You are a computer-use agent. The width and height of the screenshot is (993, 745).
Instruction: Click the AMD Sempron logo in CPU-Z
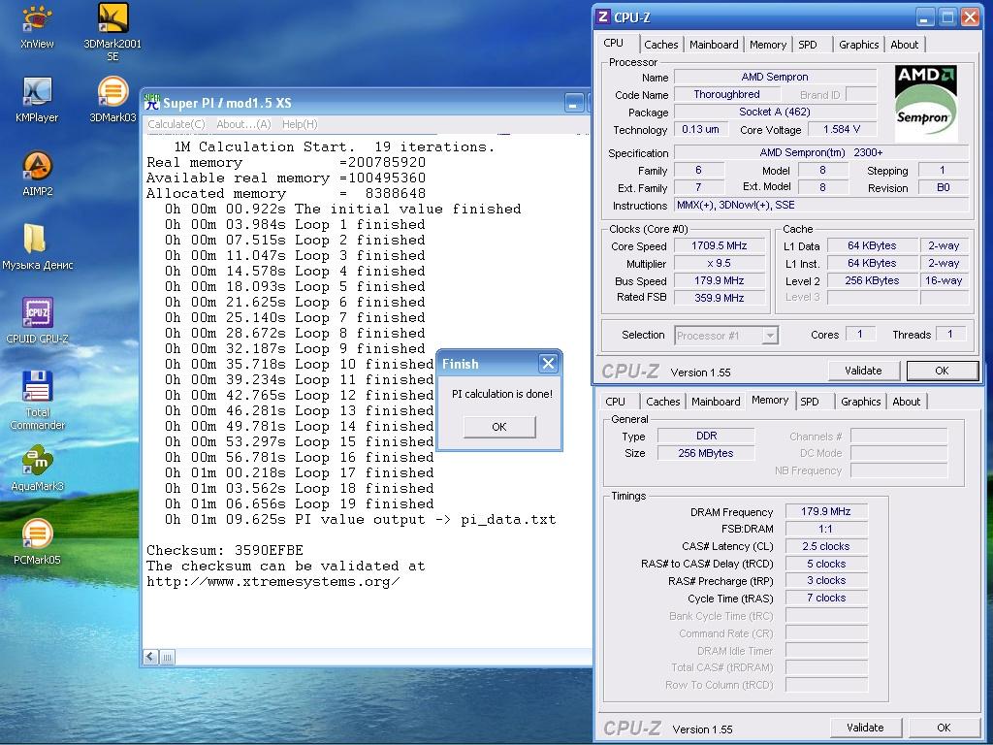925,103
